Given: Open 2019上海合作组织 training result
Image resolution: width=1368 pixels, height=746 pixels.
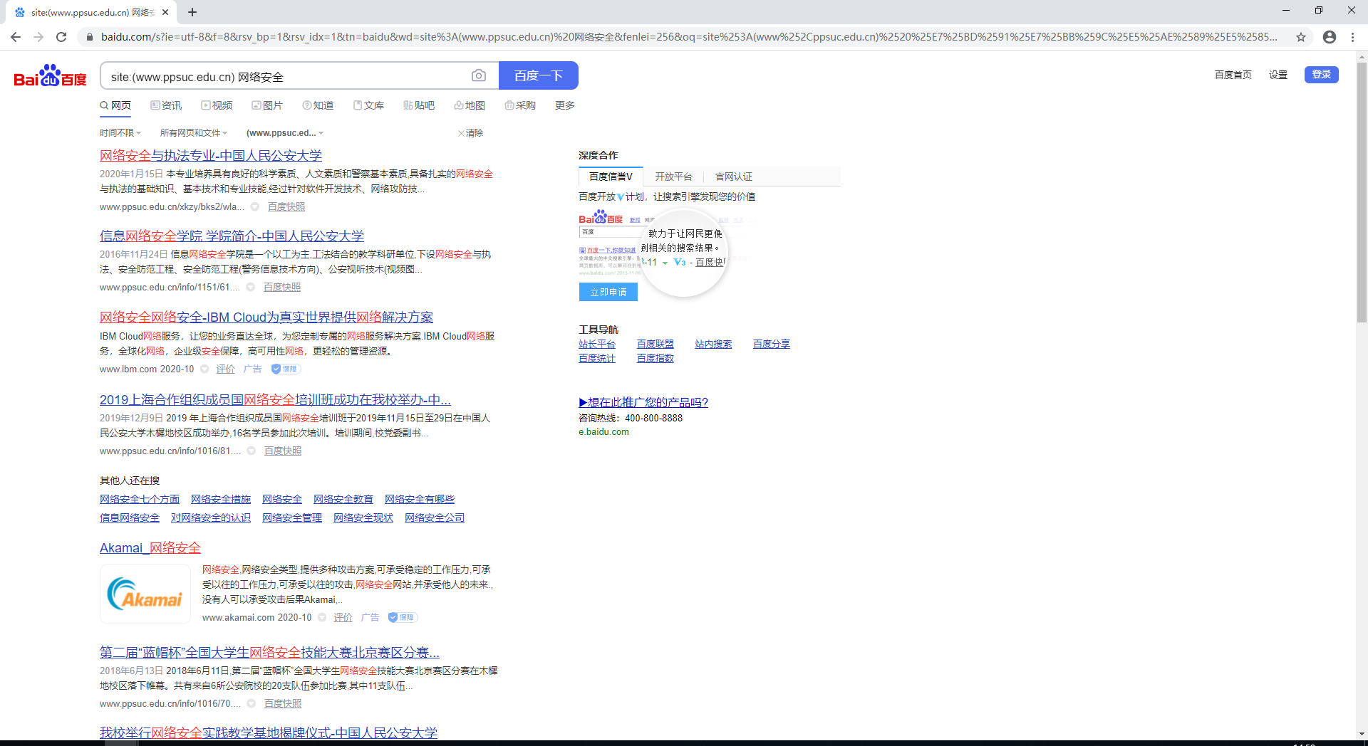Looking at the screenshot, I should tap(275, 400).
